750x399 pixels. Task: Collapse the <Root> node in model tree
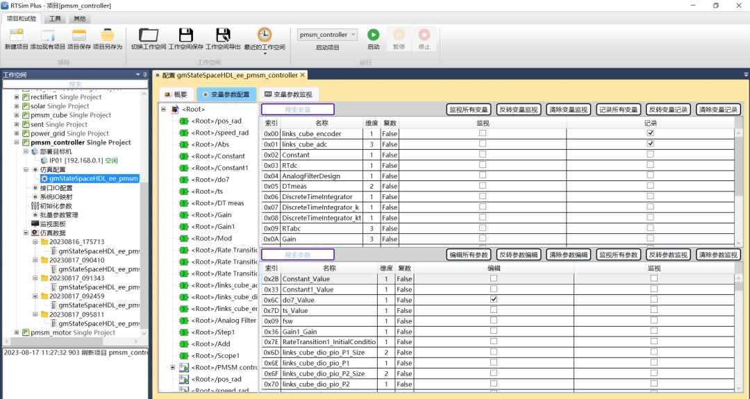click(x=164, y=110)
